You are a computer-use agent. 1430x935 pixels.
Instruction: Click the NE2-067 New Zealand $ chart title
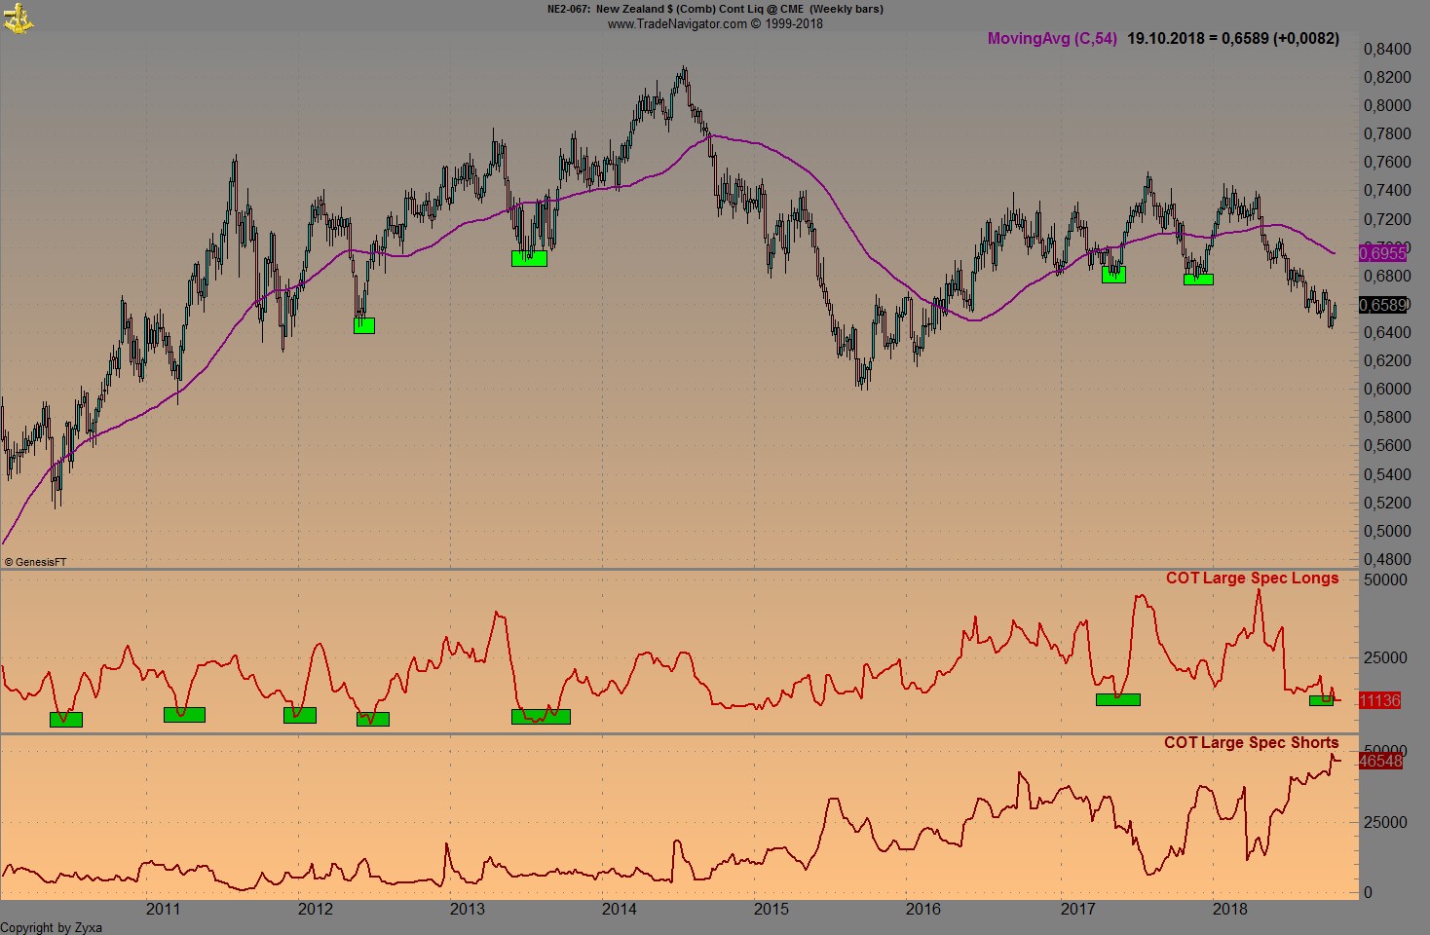pos(714,8)
